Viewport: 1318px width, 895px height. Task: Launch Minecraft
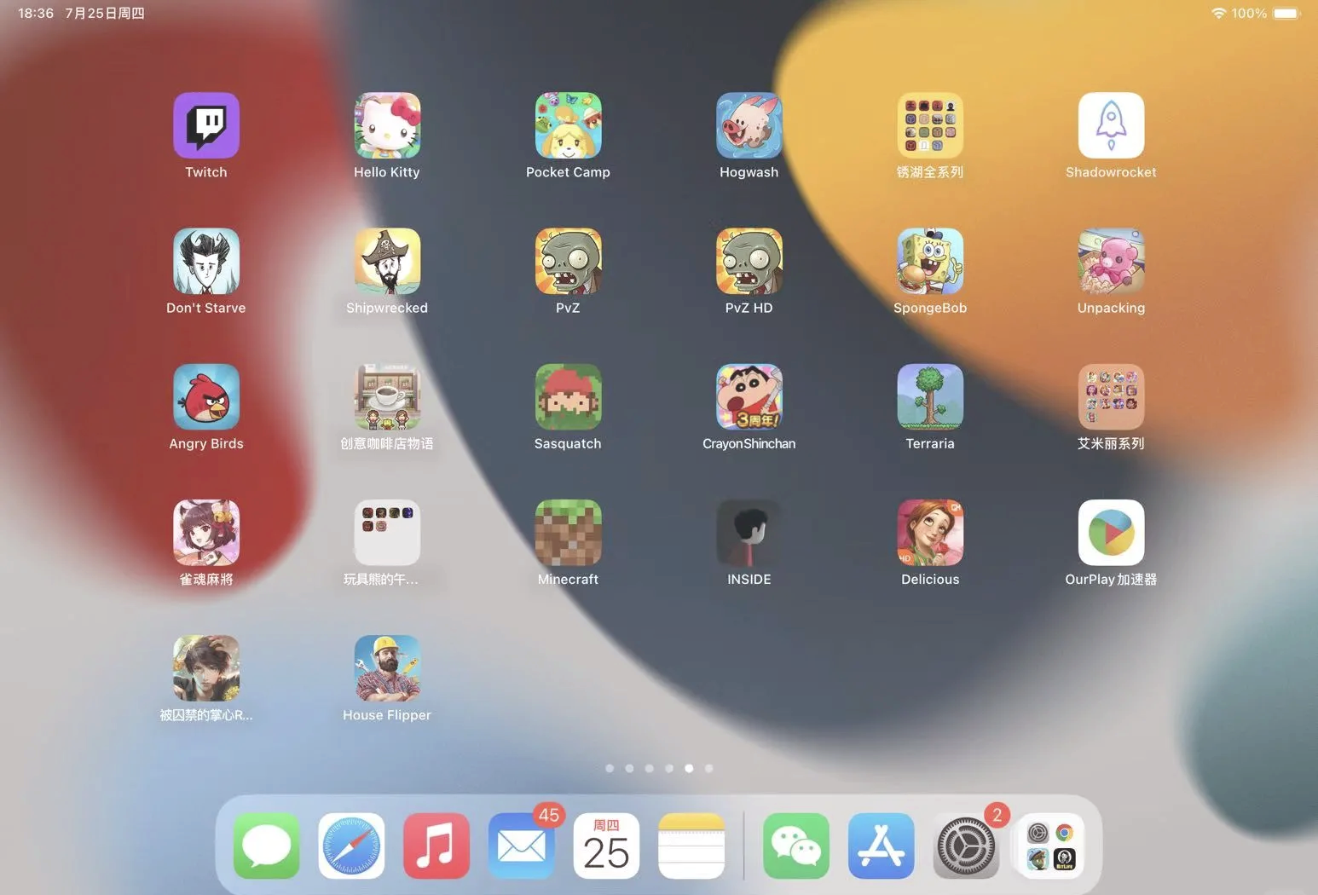click(x=568, y=532)
